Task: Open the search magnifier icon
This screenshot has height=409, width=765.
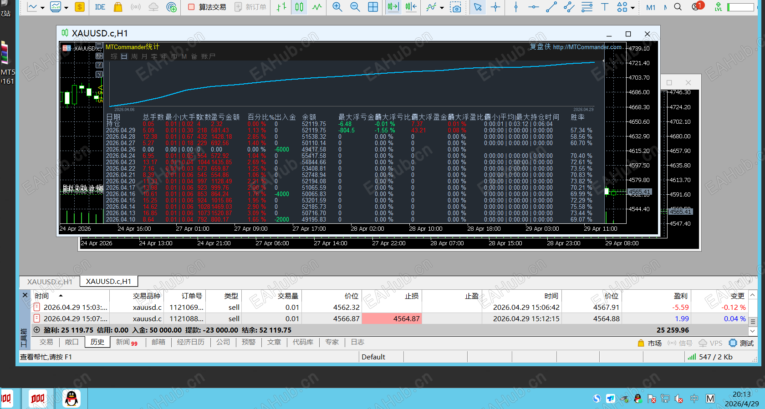Action: pos(678,7)
